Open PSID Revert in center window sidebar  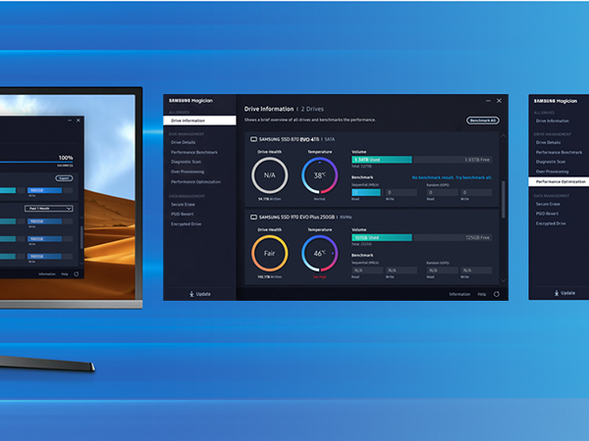click(x=183, y=214)
